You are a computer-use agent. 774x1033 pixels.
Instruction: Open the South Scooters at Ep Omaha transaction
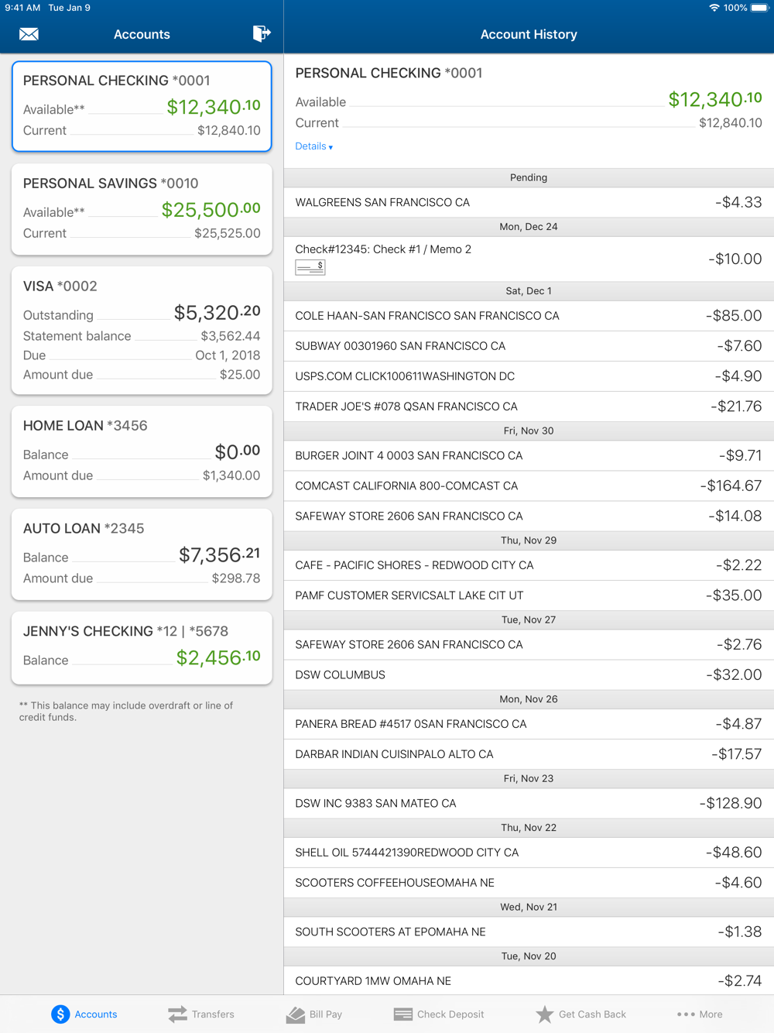(x=529, y=932)
